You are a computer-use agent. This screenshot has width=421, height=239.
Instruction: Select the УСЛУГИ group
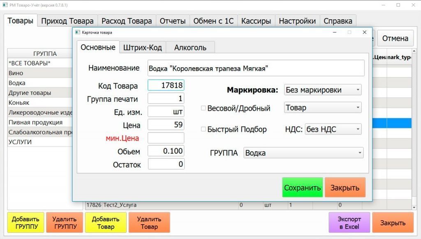pos(40,142)
